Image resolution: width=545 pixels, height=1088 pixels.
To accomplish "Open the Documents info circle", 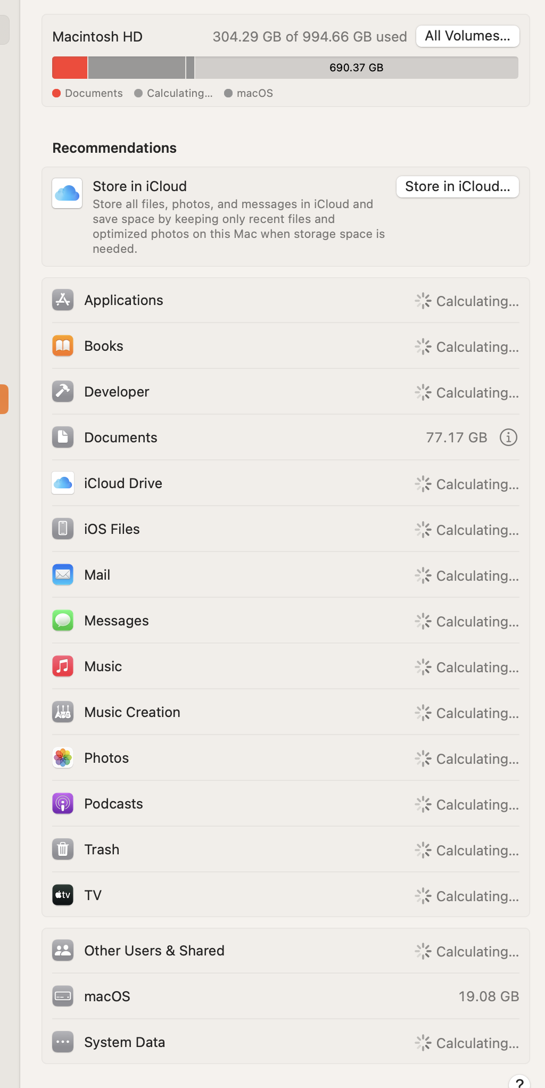I will (x=508, y=437).
